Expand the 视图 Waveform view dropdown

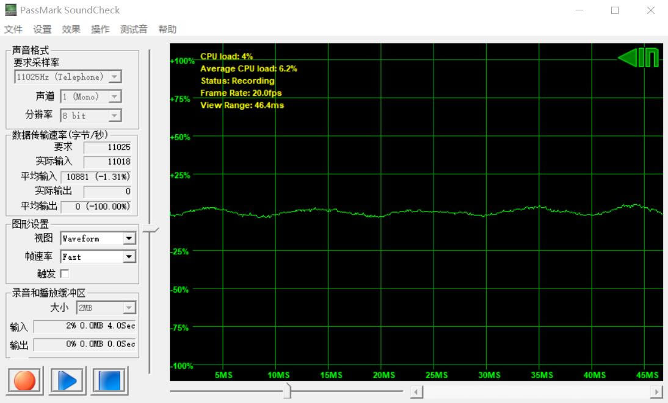point(98,238)
